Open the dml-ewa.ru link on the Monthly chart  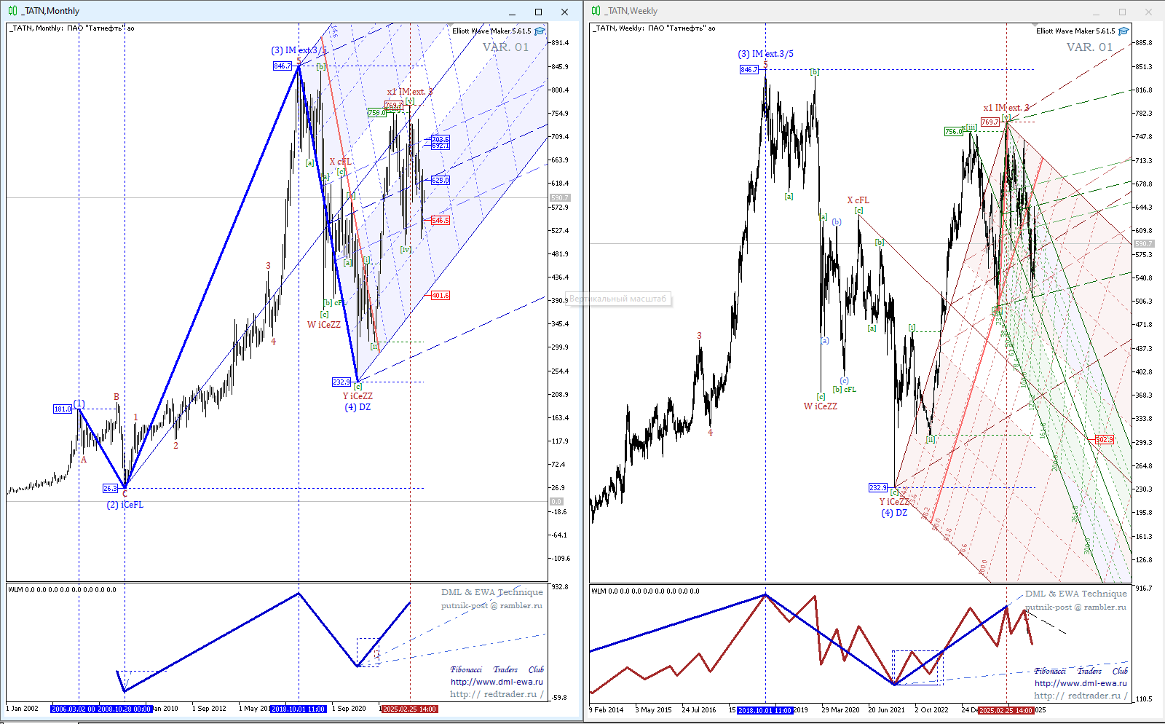(496, 682)
